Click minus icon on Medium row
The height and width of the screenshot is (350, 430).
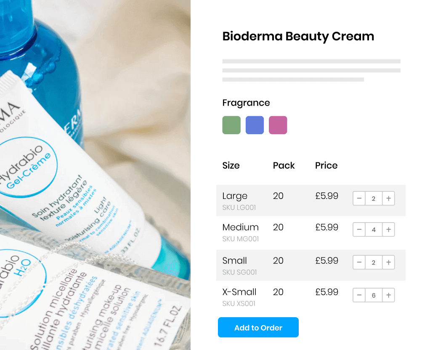pyautogui.click(x=359, y=230)
